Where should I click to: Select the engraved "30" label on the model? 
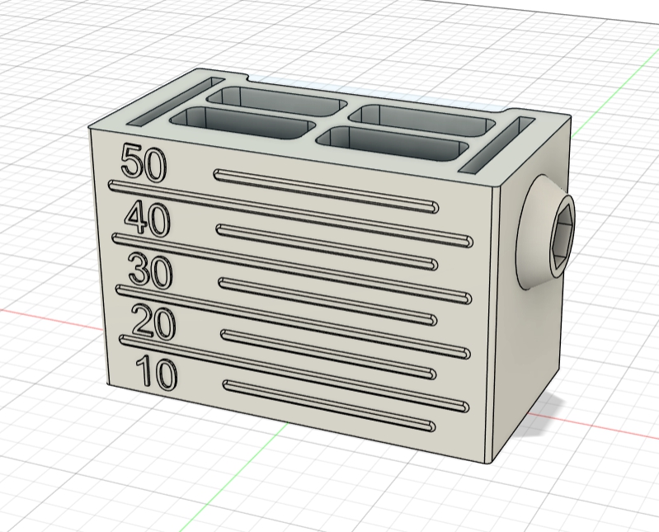pyautogui.click(x=150, y=271)
